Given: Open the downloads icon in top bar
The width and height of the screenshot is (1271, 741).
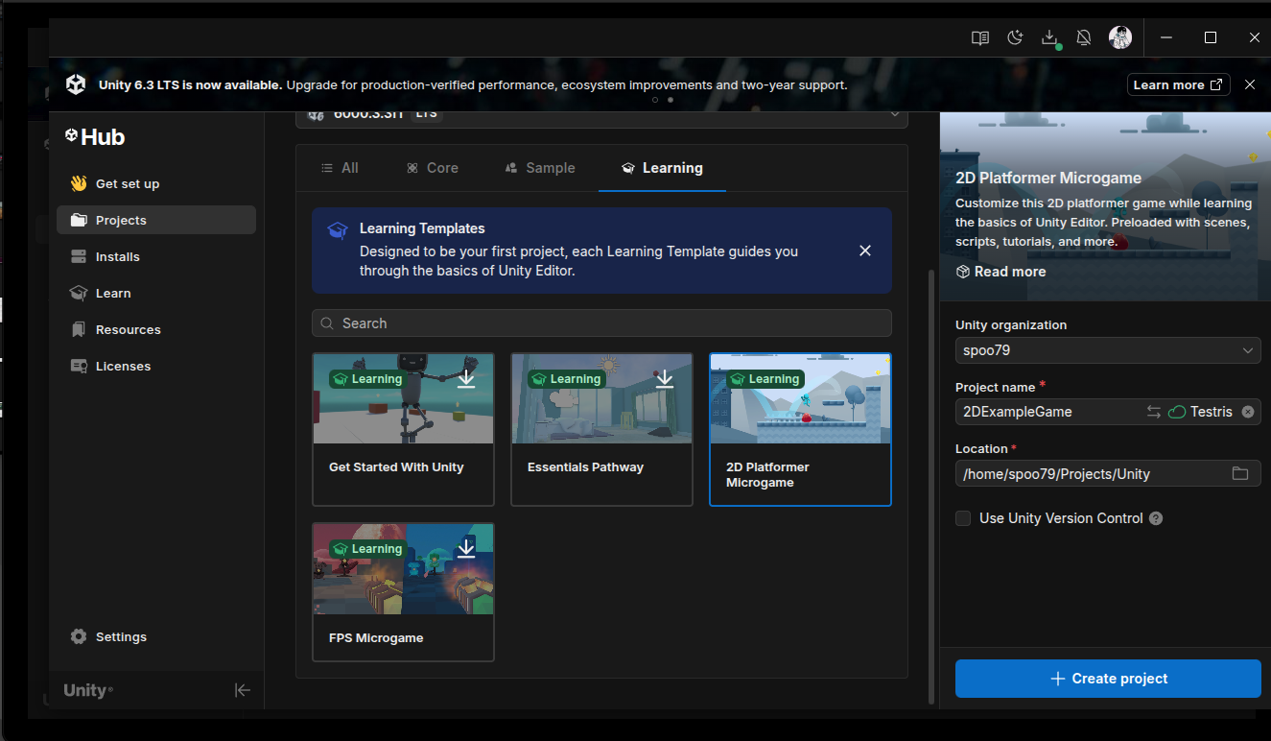Looking at the screenshot, I should pyautogui.click(x=1049, y=37).
